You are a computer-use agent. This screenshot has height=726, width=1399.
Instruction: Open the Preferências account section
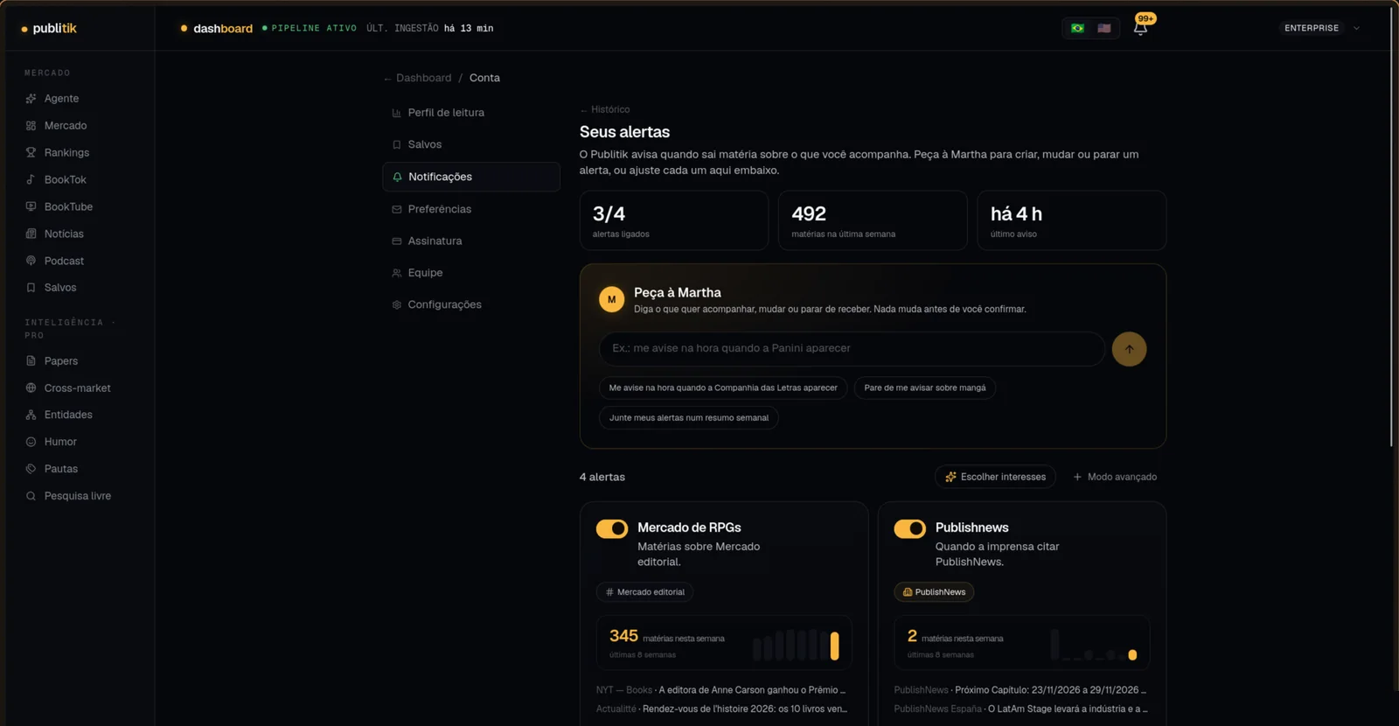[471, 209]
